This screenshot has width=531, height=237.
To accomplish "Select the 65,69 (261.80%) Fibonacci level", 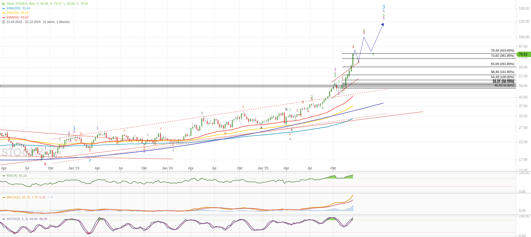I will point(502,64).
